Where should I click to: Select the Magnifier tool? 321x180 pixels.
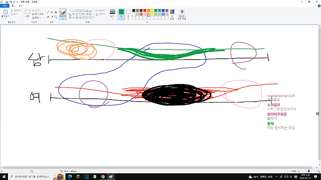(x=56, y=17)
